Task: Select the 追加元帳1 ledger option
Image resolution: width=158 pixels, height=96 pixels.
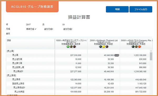Action: click(x=48, y=29)
